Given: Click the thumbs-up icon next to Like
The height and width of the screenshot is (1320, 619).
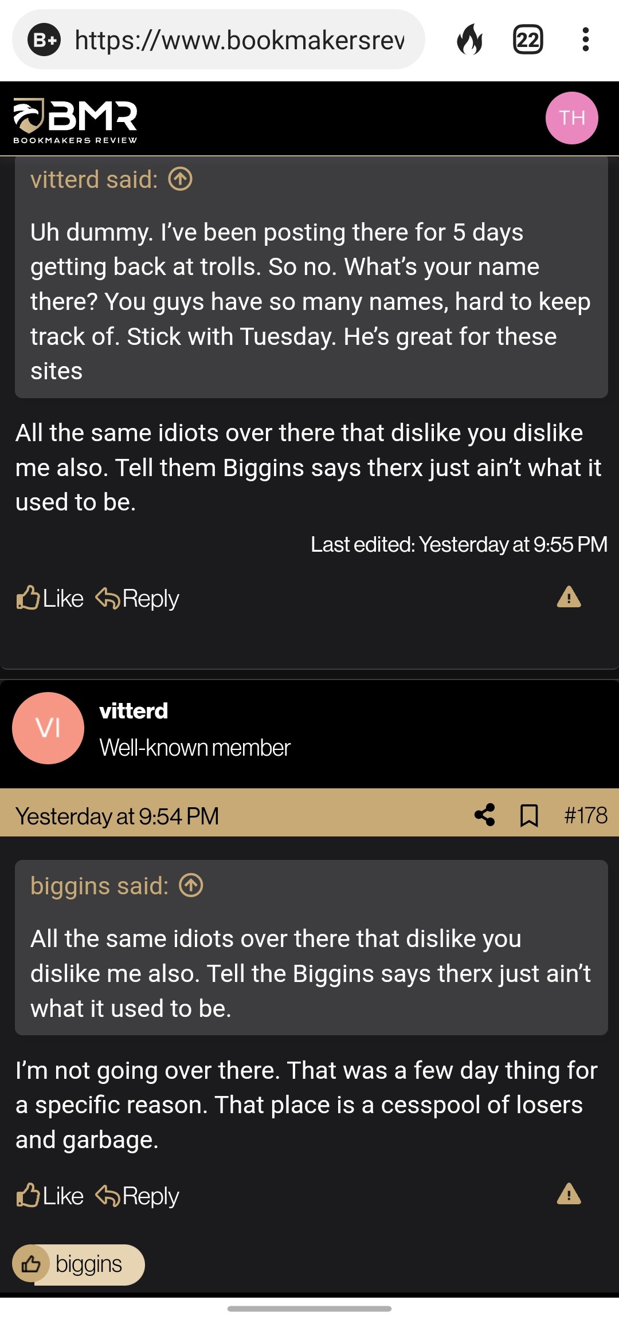Looking at the screenshot, I should click(x=27, y=598).
